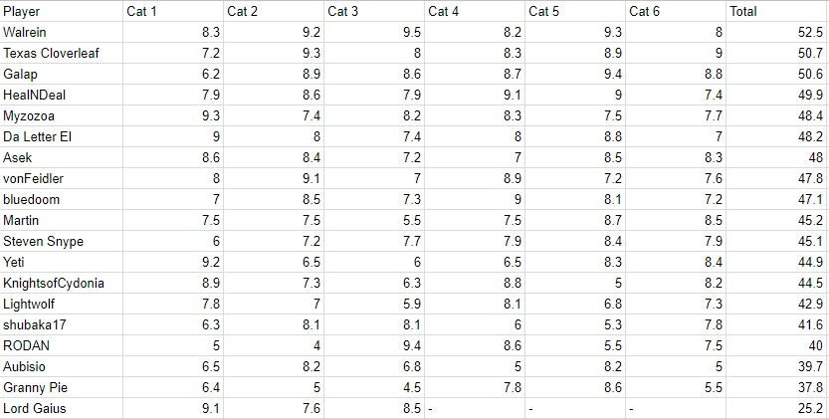Click HealNDeal's Cat 4 score 9.1
This screenshot has width=829, height=419.
[x=474, y=96]
